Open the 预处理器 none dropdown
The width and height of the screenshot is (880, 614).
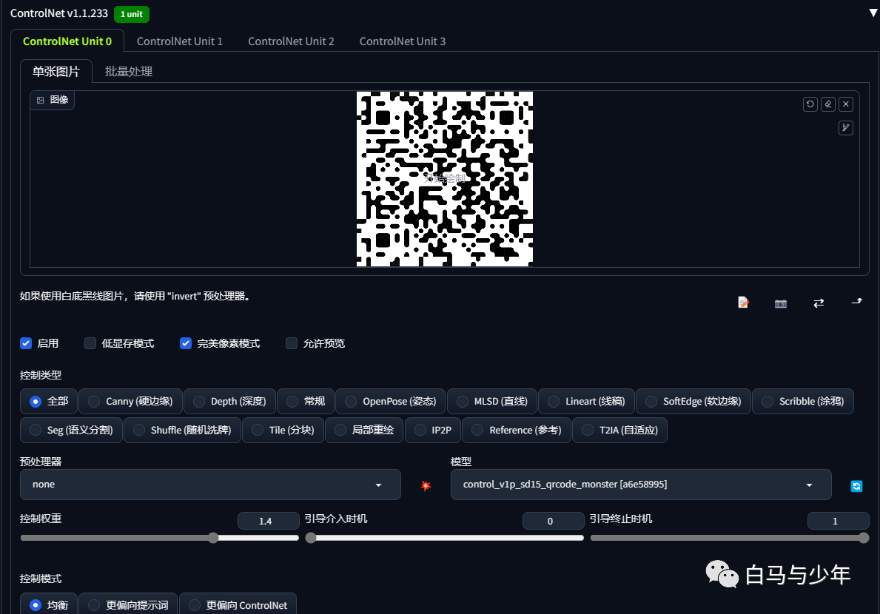pyautogui.click(x=210, y=485)
